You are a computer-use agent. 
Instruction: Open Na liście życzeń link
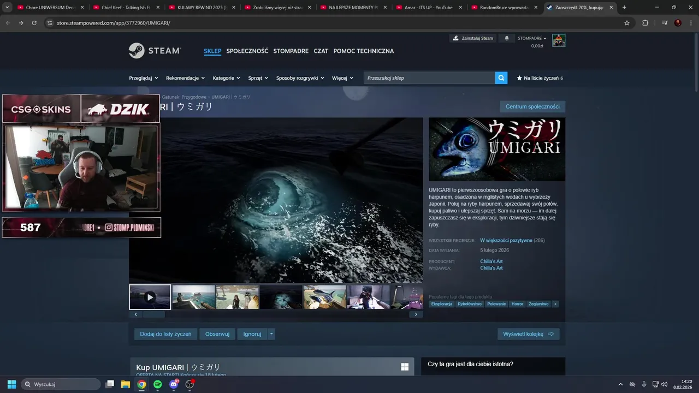pyautogui.click(x=540, y=78)
